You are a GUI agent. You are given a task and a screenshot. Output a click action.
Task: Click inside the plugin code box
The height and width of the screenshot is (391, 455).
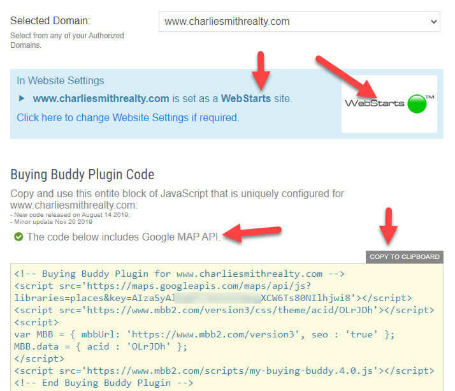(227, 327)
